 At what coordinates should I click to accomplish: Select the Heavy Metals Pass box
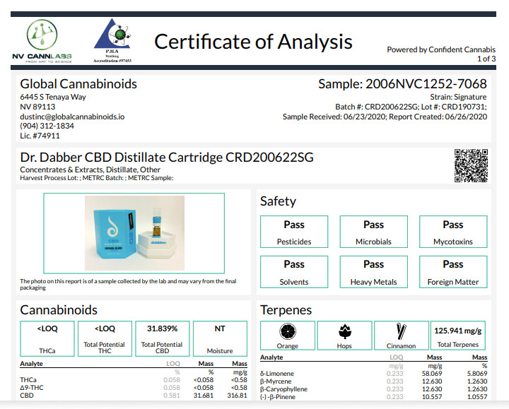374,272
